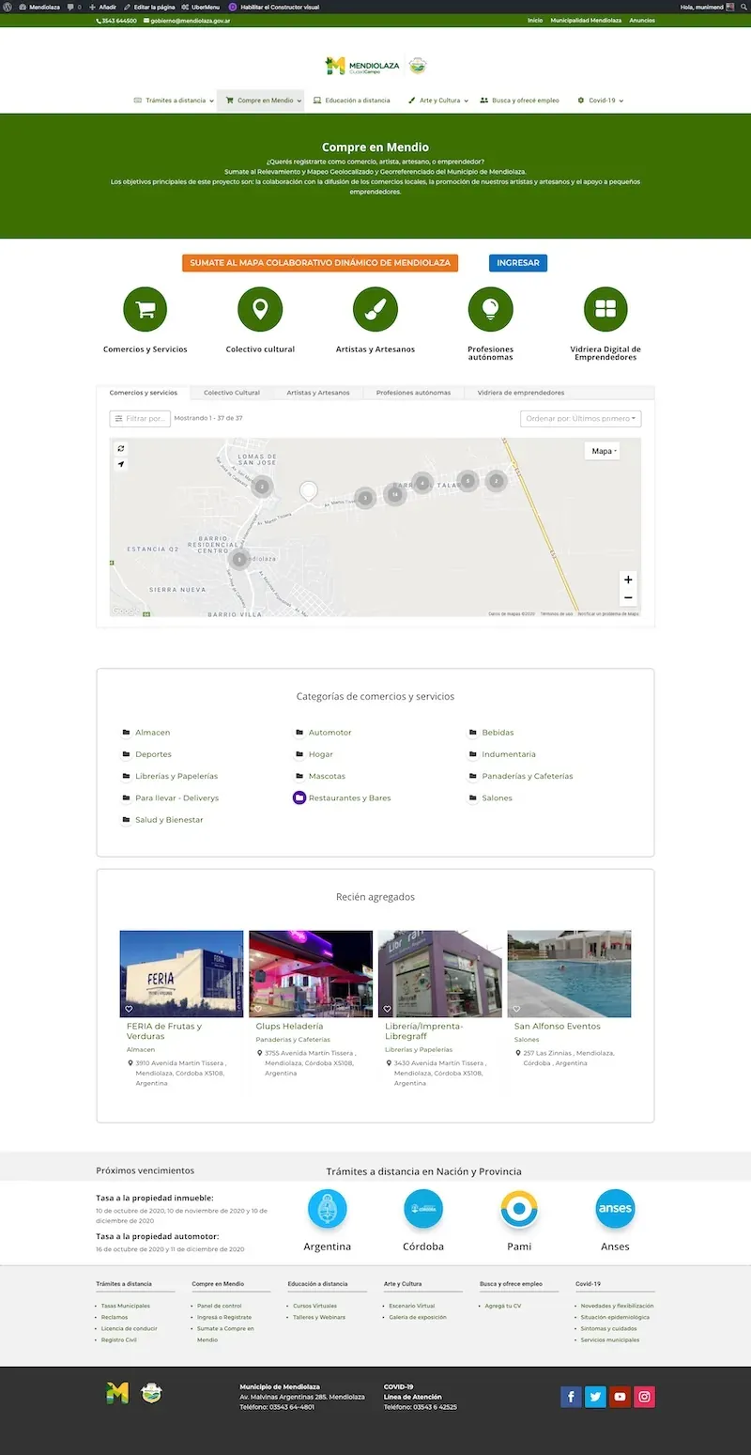Image resolution: width=751 pixels, height=1455 pixels.
Task: Open the WordPress logo menu in admin bar
Action: 8,7
